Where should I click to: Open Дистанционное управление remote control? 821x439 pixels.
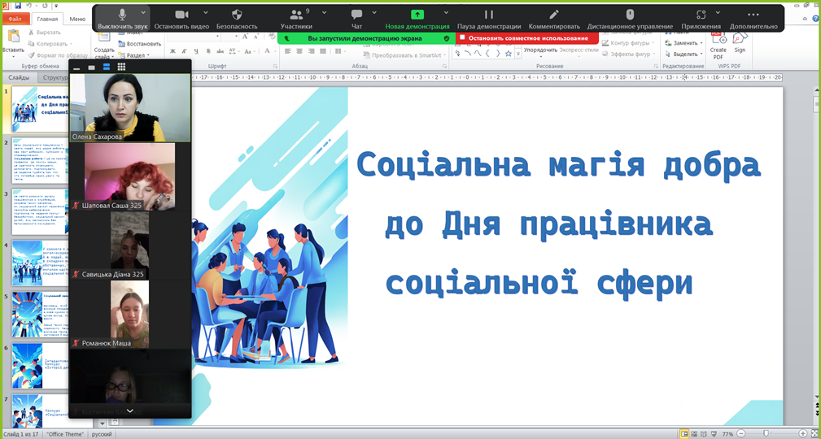[x=629, y=18]
